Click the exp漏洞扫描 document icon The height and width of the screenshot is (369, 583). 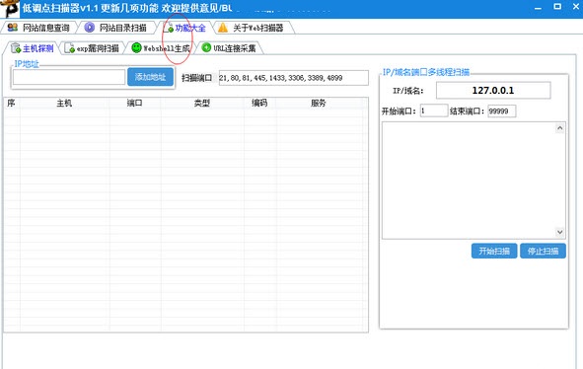(69, 48)
